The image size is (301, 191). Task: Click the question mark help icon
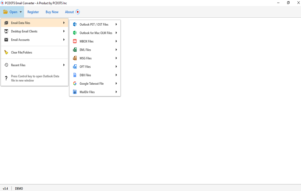(x=6, y=78)
